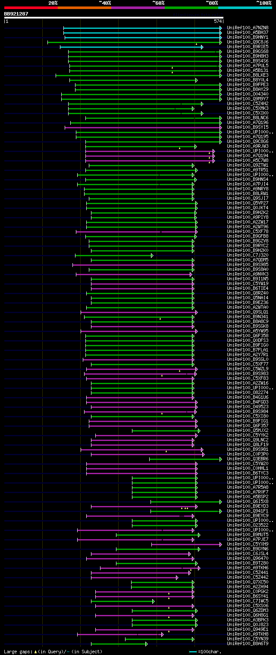Click the cyan alignment bar for UniRef100_B9RIE5
This screenshot has height=655, width=276.
(132, 47)
